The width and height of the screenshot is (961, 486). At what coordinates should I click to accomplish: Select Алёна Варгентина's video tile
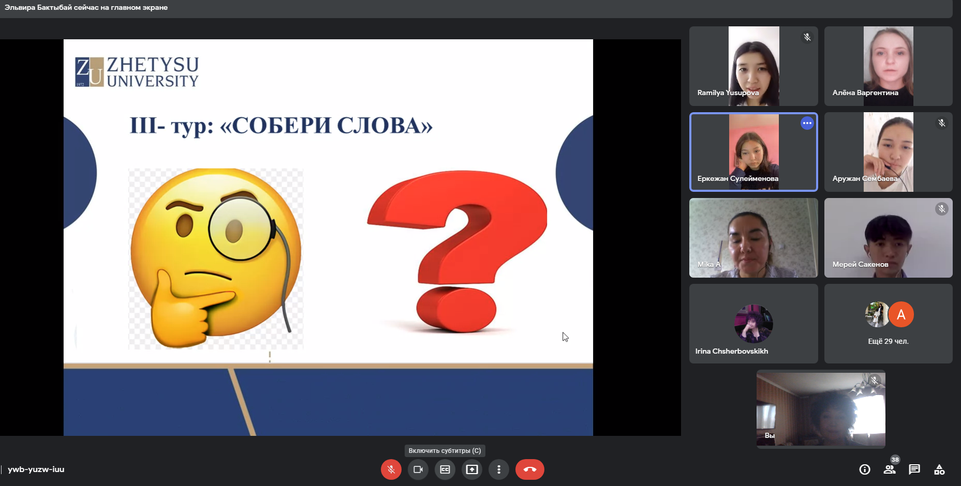[888, 66]
